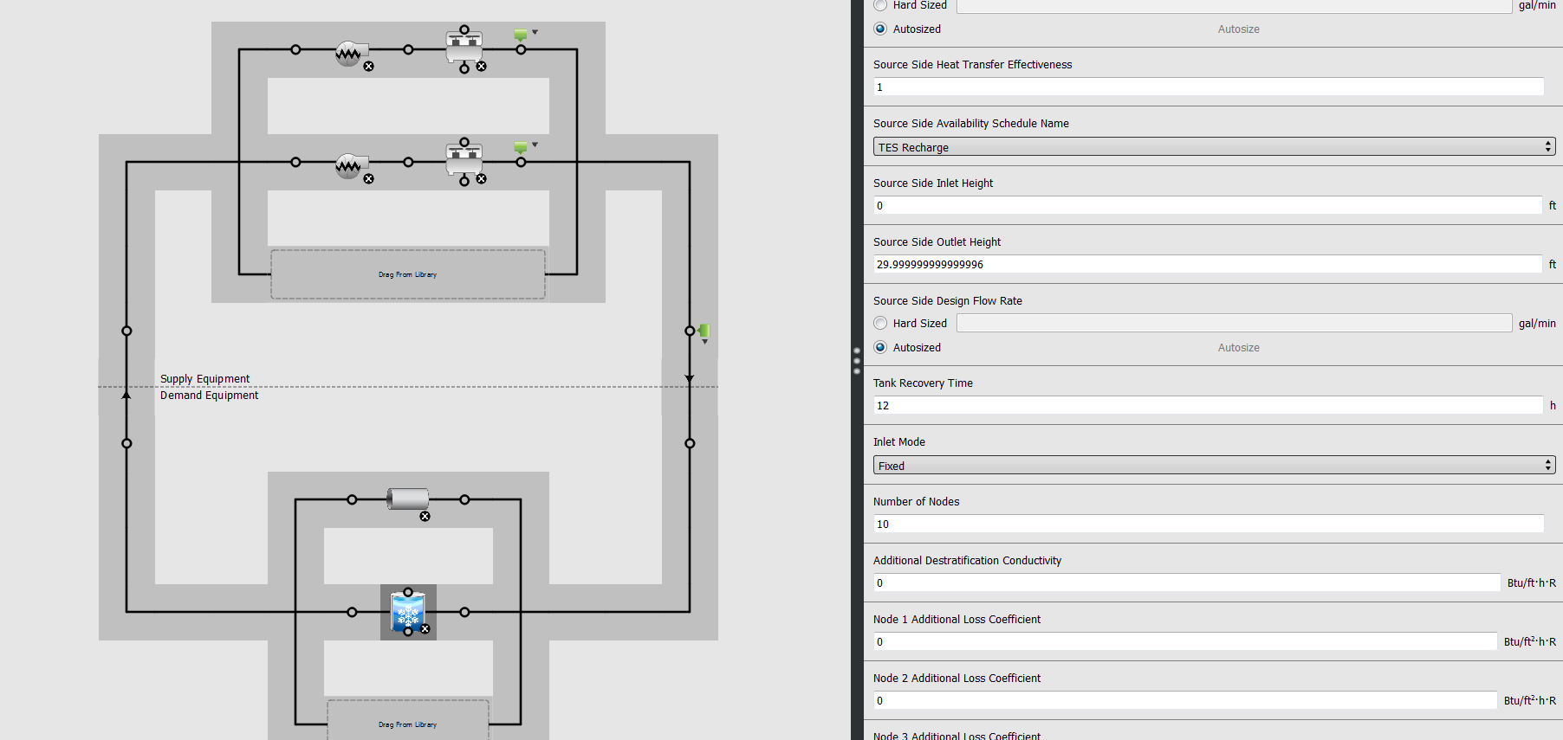Select node between pump and chiller, second branch
The image size is (1563, 740).
point(408,162)
